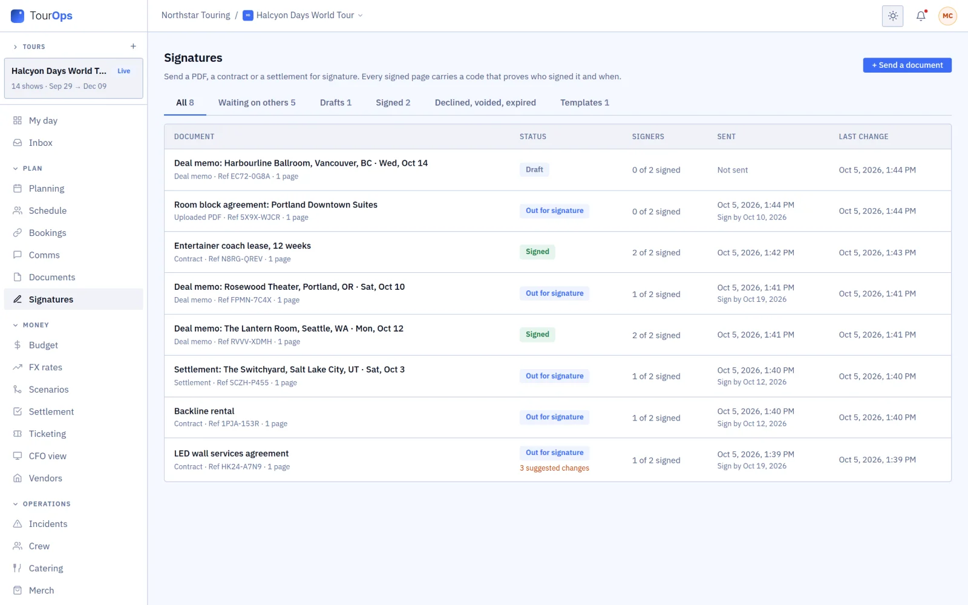Open the Inbox sidebar icon

(x=18, y=143)
